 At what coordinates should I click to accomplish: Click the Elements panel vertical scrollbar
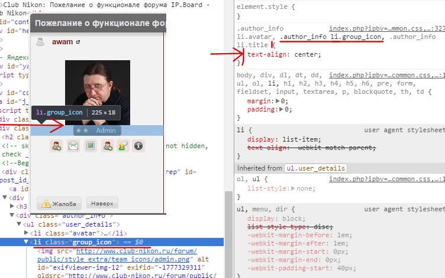coord(229,234)
